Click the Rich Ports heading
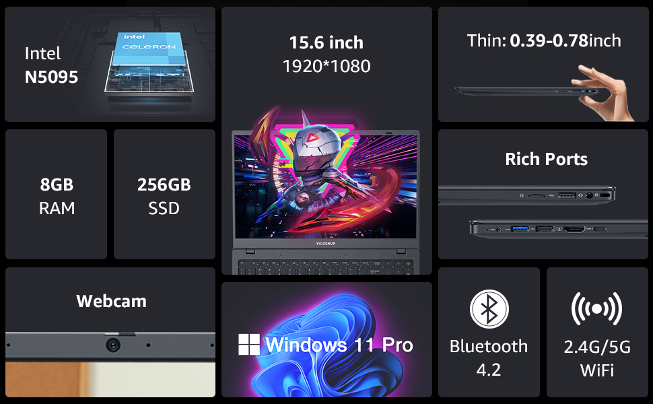Screen dimensions: 653x404 tap(547, 159)
